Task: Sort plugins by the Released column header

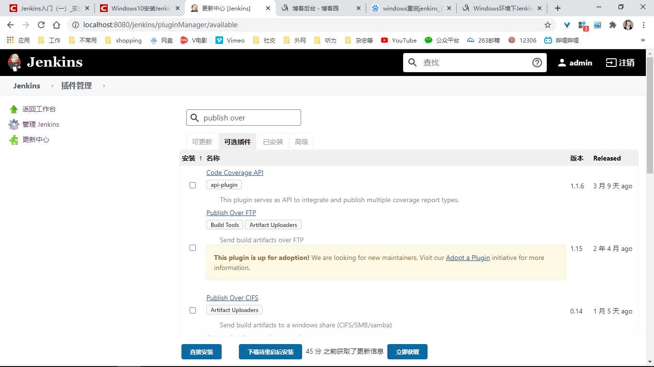Action: [607, 158]
